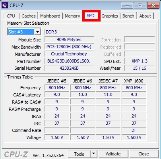Open the CPU tab
The height and width of the screenshot is (159, 161).
(11, 16)
